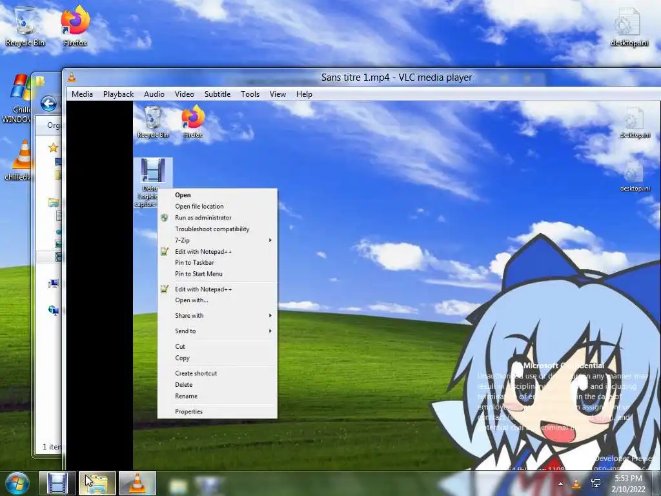
Task: Click the lower desktop.ini icon in the video
Action: (x=634, y=176)
